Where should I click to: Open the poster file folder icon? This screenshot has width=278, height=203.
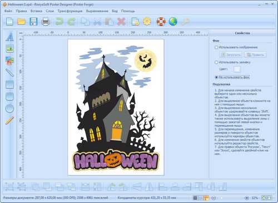[22, 22]
